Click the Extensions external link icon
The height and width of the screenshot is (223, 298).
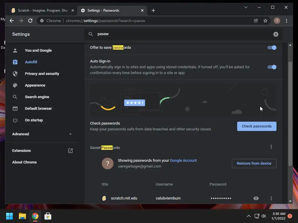[x=70, y=151]
